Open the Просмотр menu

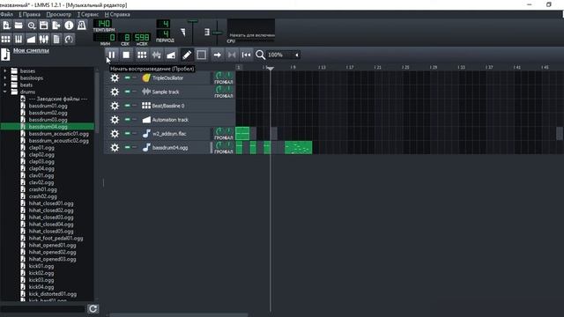pyautogui.click(x=59, y=14)
